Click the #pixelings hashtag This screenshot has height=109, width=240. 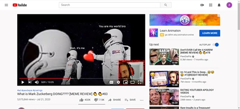[x=37, y=90]
